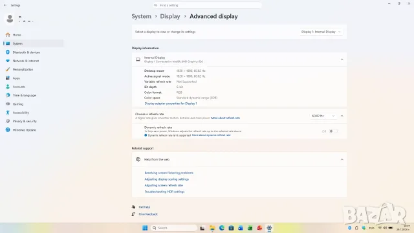Click the Display breadcrumb
The width and height of the screenshot is (414, 233).
[x=170, y=16]
